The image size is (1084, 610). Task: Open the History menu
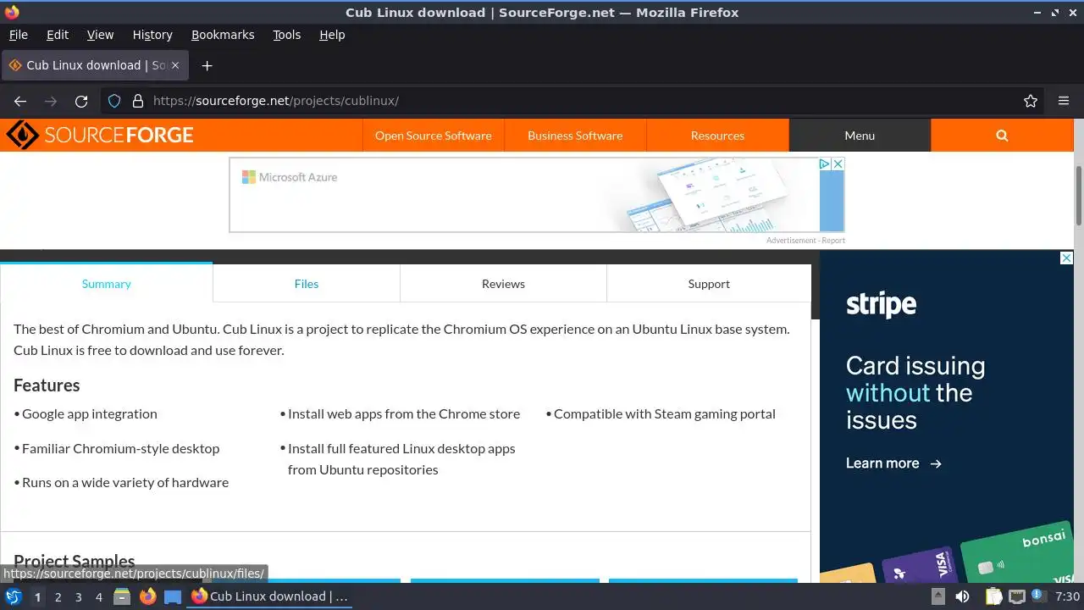coord(152,35)
